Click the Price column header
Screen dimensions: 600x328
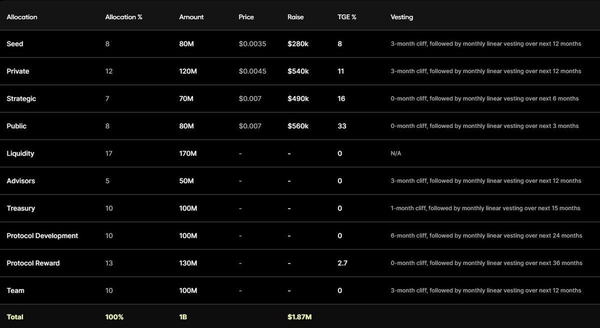point(246,17)
